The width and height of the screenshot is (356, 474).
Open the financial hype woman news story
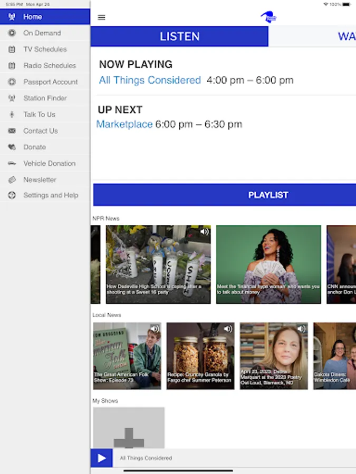click(x=268, y=264)
